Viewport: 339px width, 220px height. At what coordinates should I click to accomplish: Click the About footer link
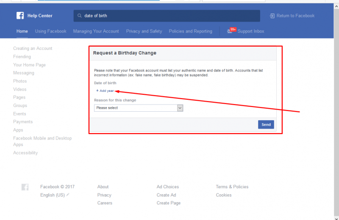click(x=103, y=187)
